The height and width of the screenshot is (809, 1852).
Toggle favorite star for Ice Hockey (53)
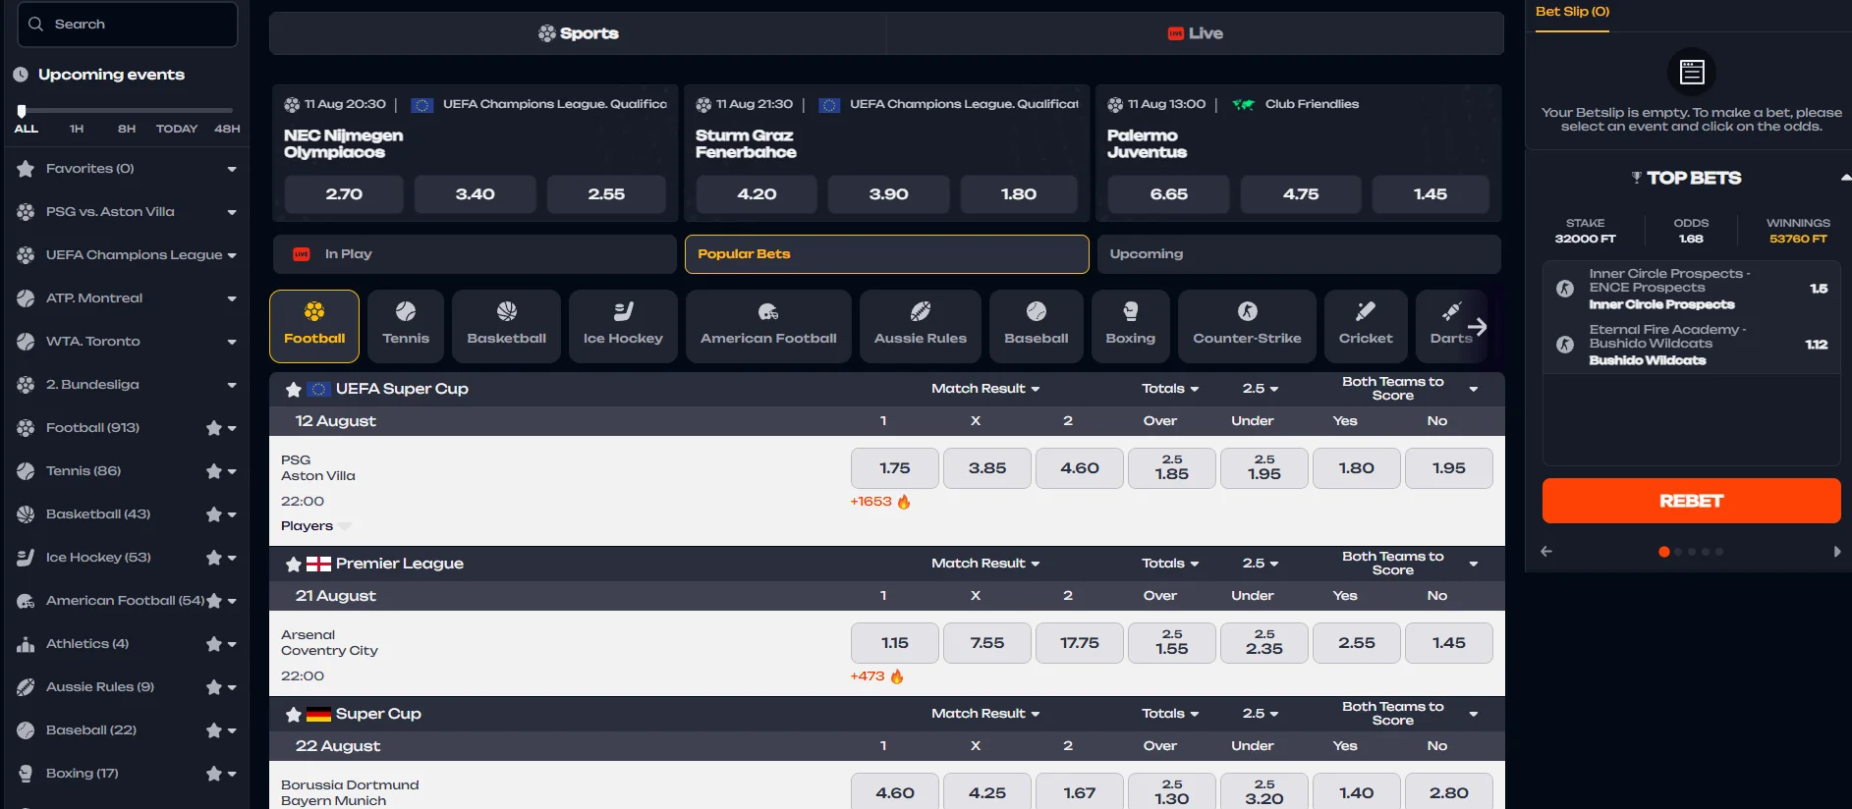coord(213,558)
